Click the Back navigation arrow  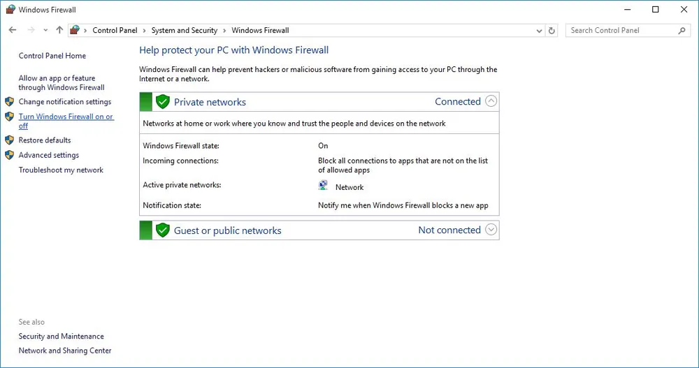coord(13,31)
